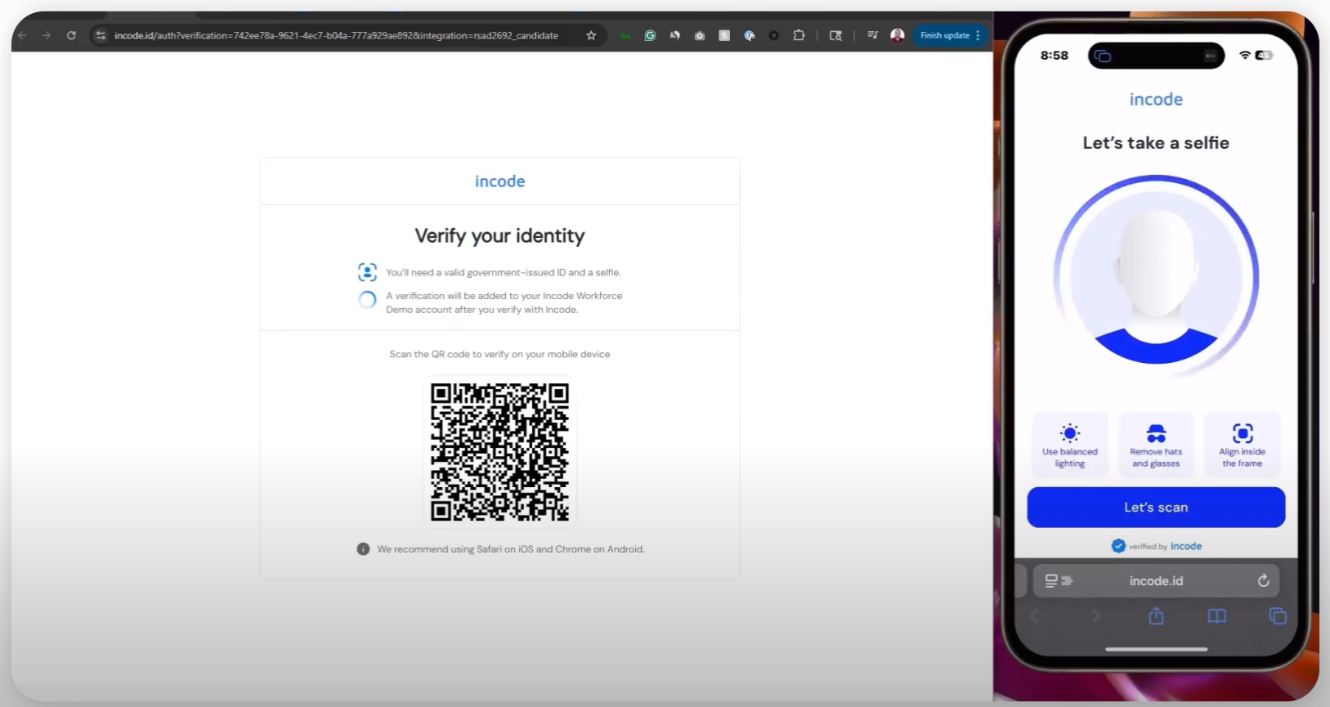Click the camera extension icon
This screenshot has width=1330, height=707.
700,35
